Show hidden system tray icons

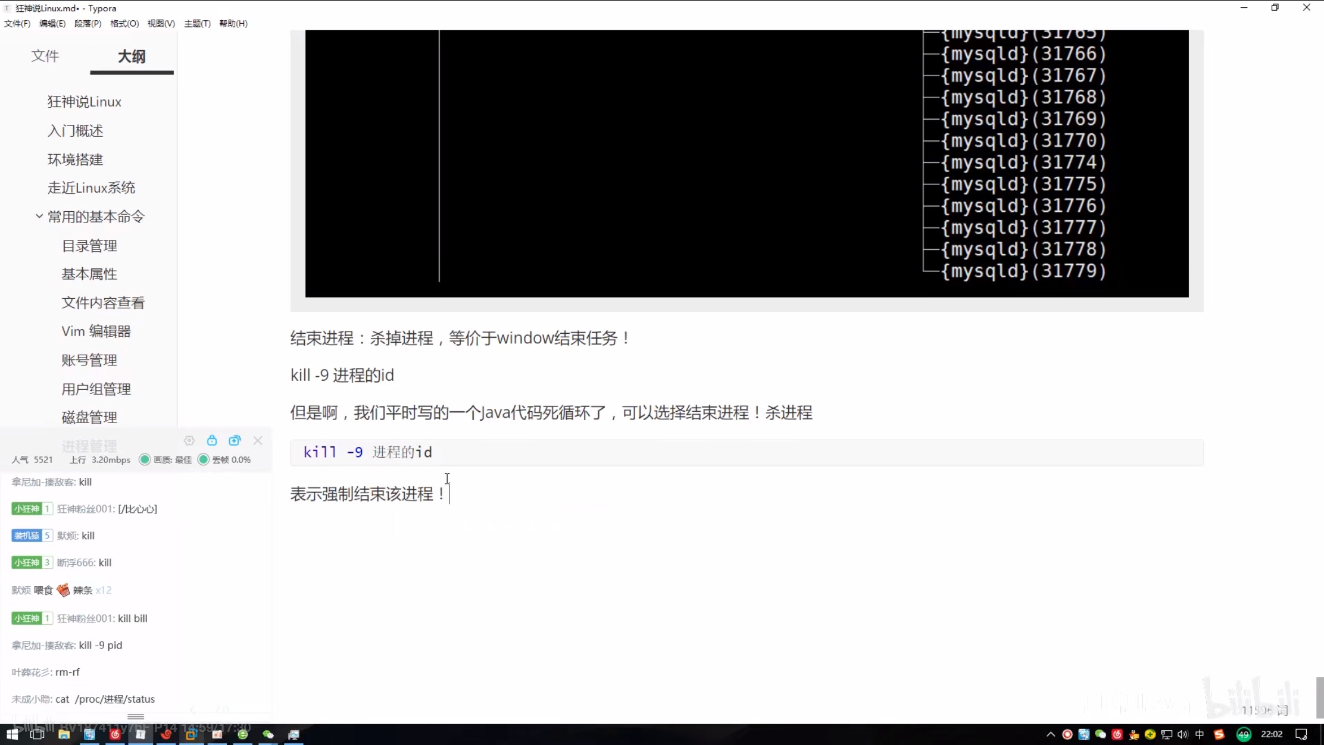[1051, 734]
